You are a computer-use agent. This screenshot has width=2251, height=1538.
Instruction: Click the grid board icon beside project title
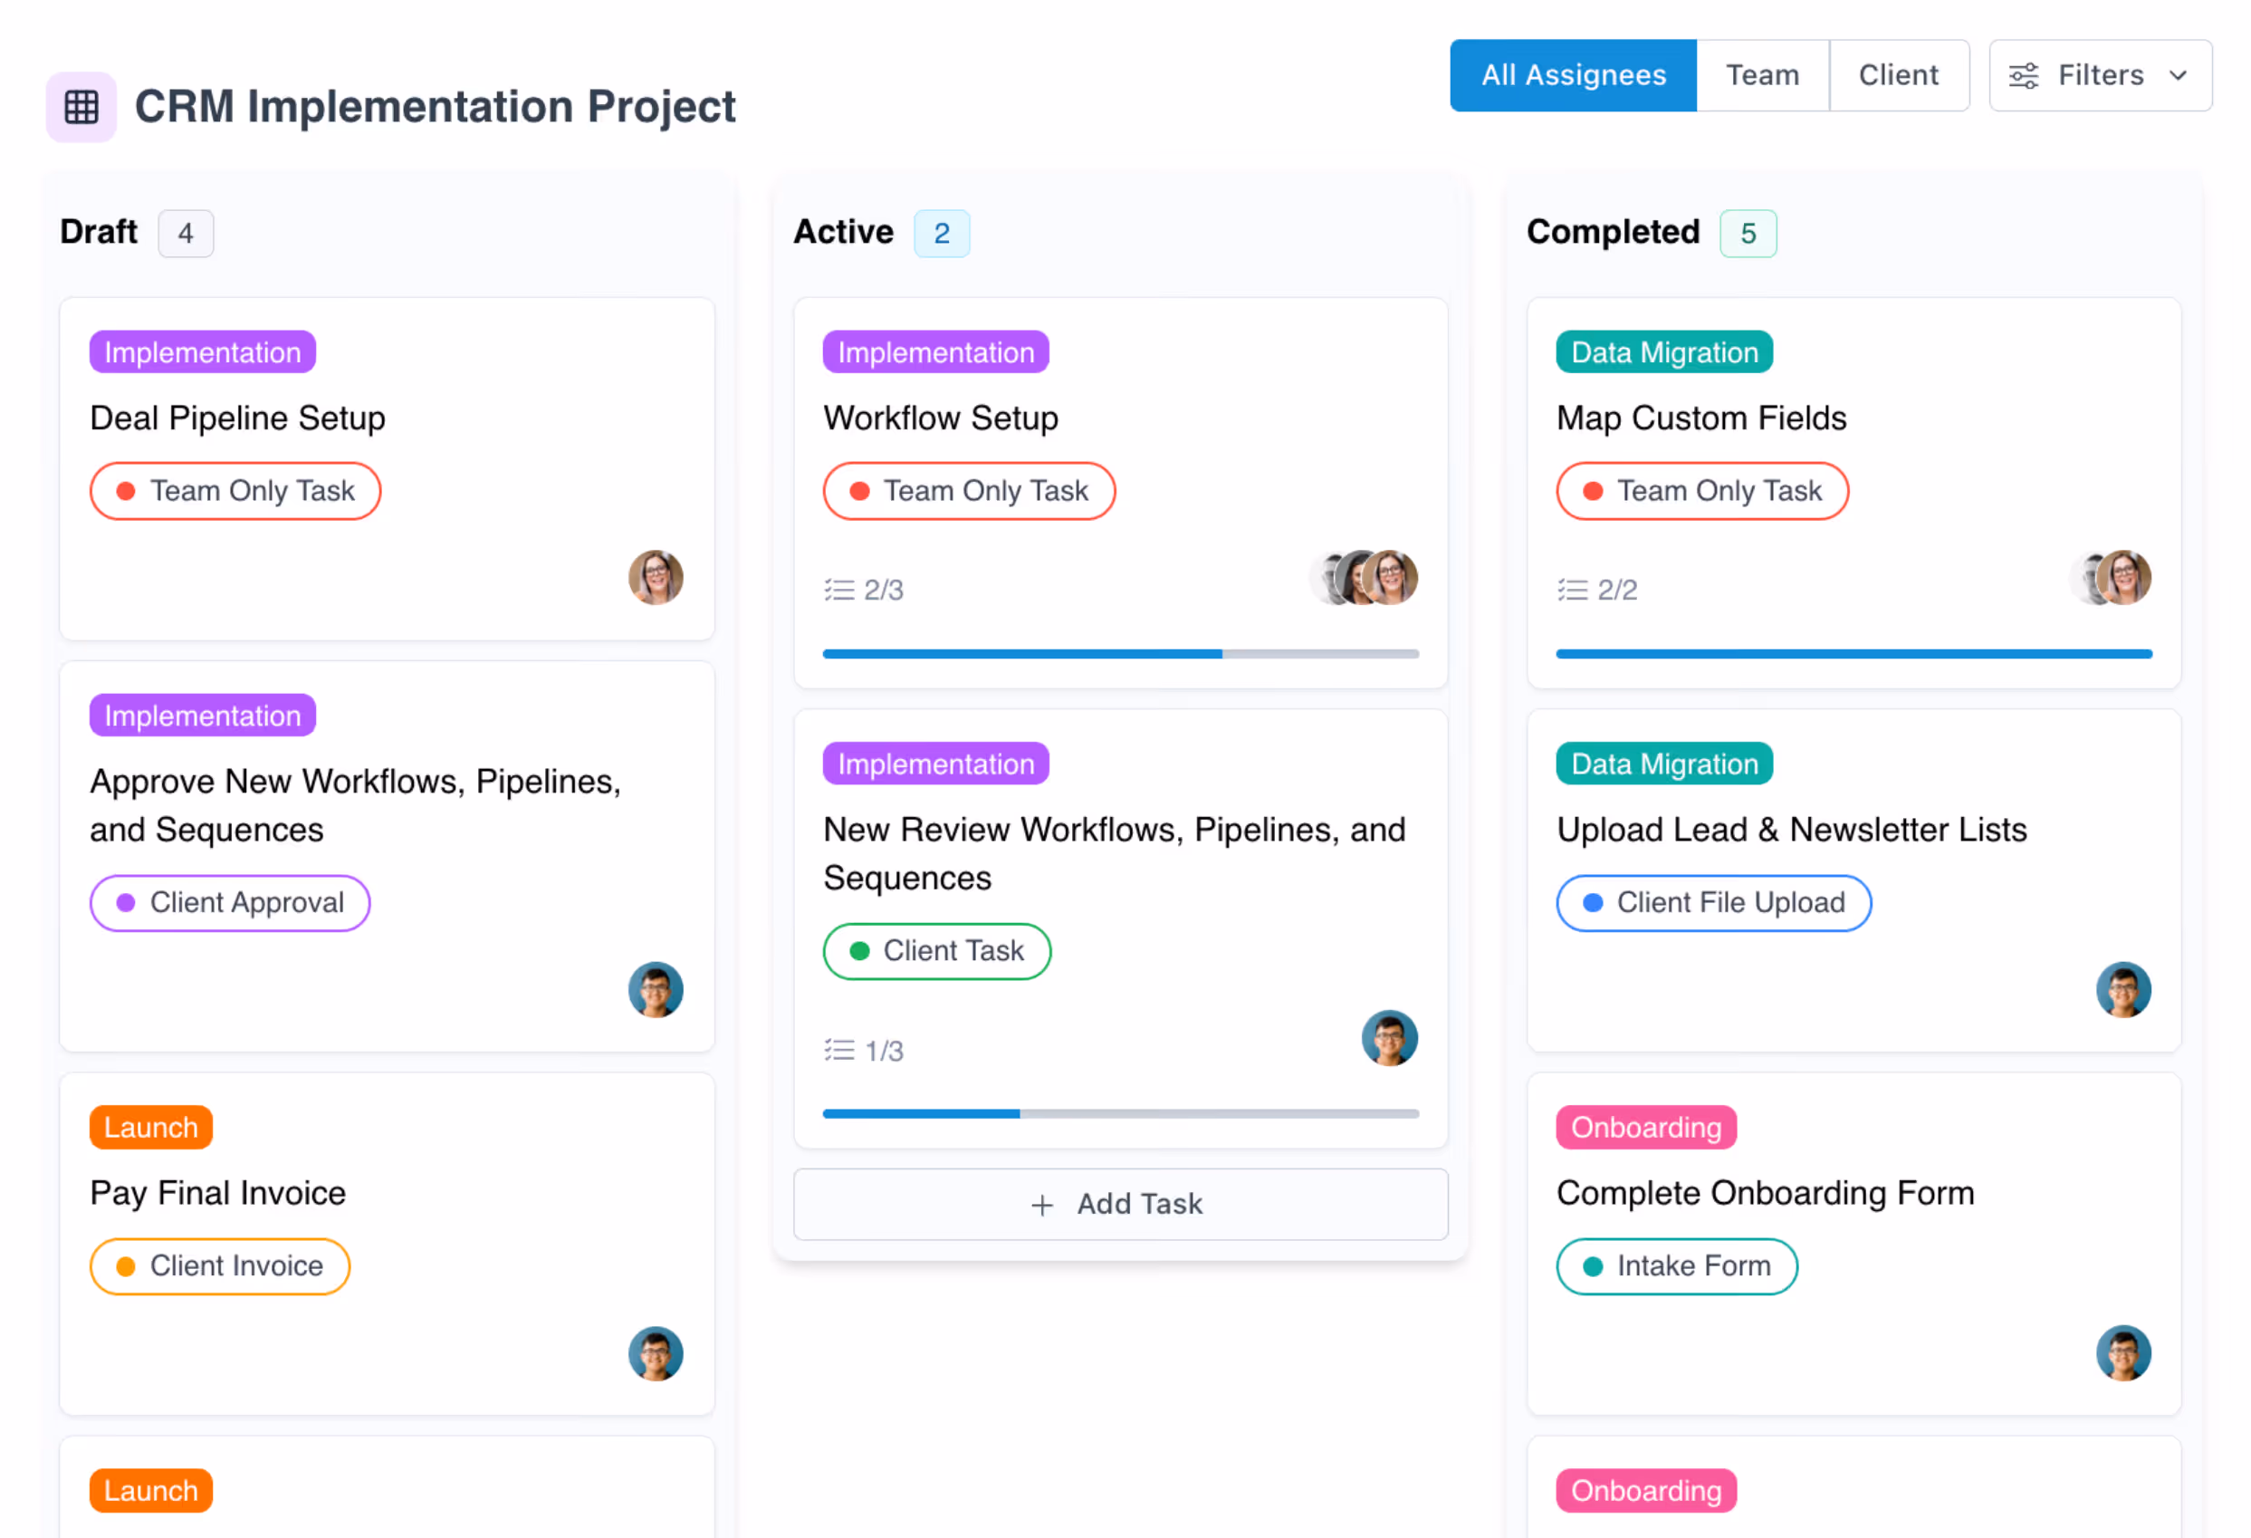[x=81, y=107]
